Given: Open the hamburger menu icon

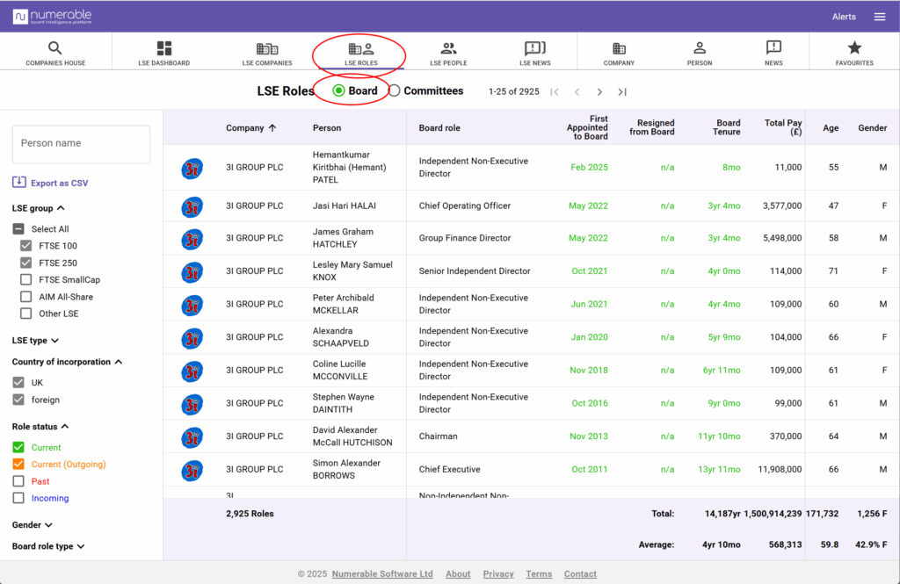Looking at the screenshot, I should click(x=880, y=17).
